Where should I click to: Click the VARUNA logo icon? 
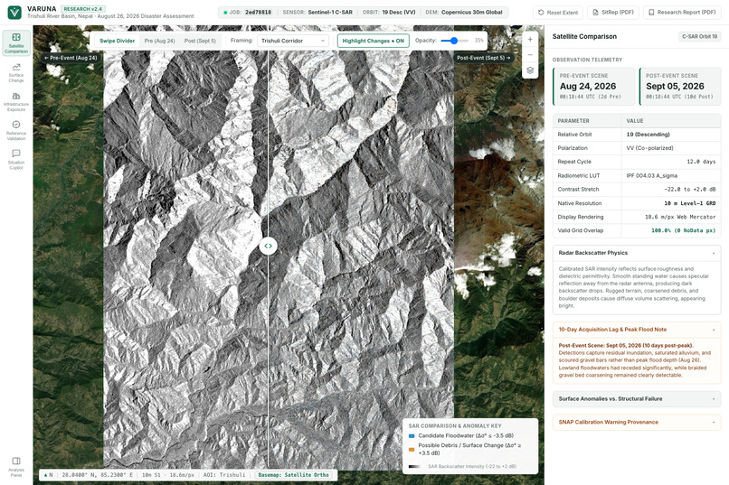click(14, 12)
